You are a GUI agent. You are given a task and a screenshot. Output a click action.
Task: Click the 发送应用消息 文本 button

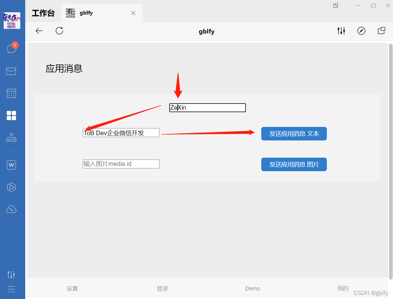pos(294,134)
